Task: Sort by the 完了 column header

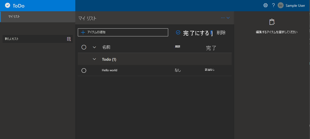Action: [x=211, y=48]
